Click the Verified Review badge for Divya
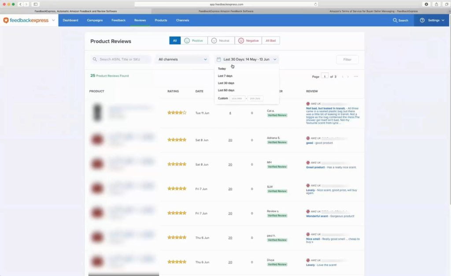 (x=277, y=264)
